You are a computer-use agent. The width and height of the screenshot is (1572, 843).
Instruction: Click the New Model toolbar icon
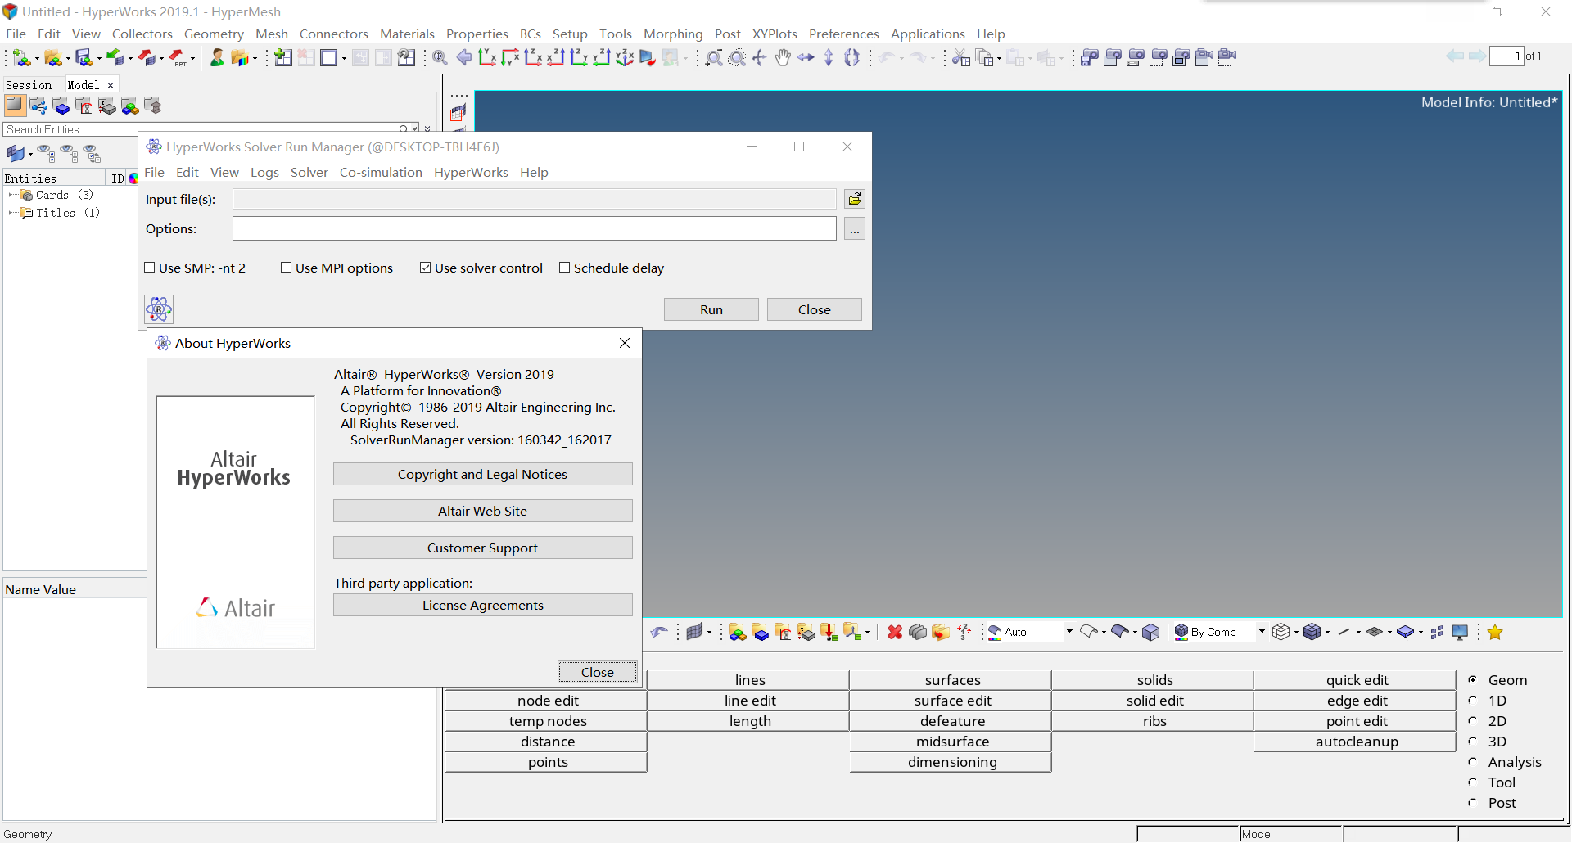(x=21, y=57)
